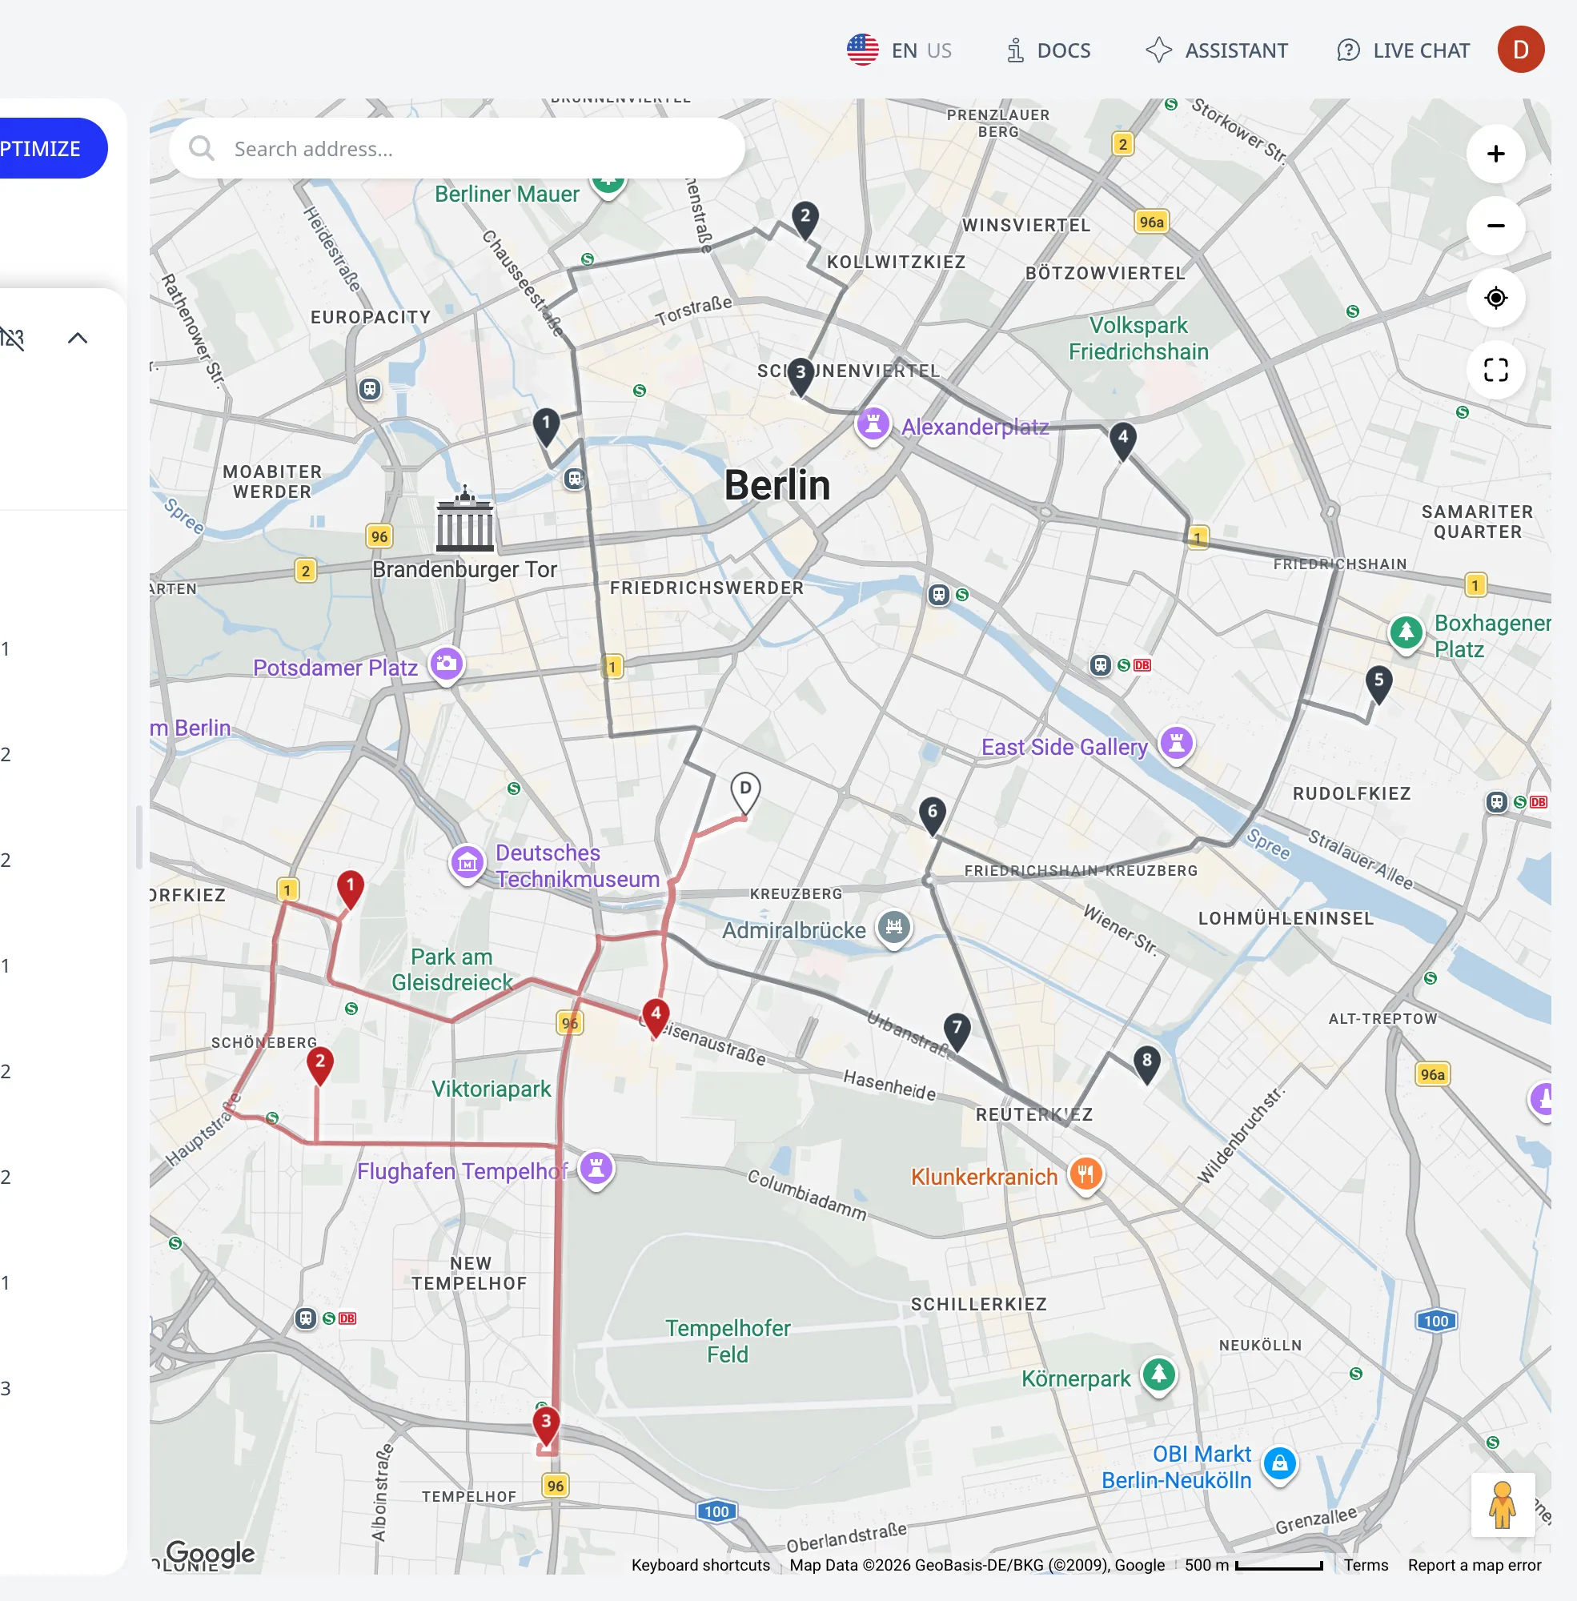This screenshot has height=1601, width=1577.
Task: Click the Potsdamer Platz camera icon
Action: [447, 664]
